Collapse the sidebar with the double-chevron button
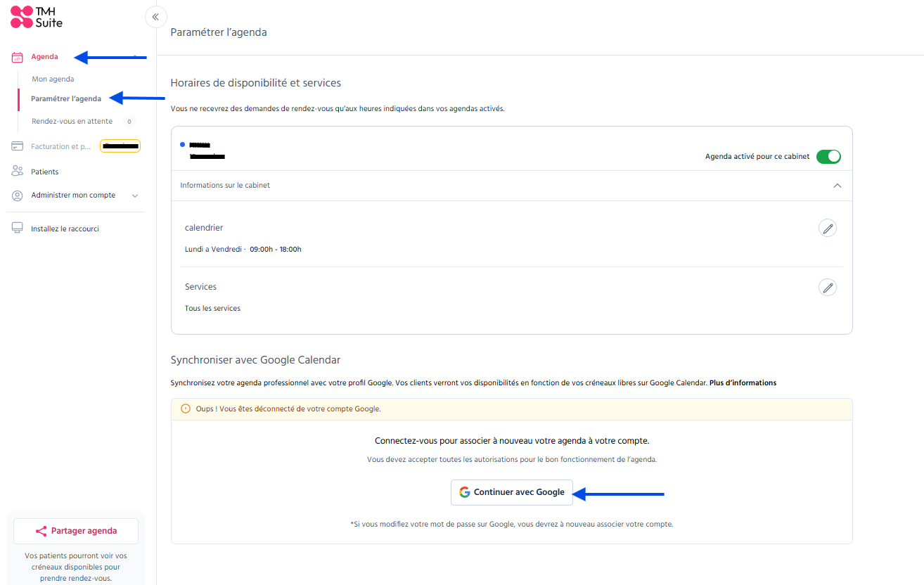This screenshot has width=924, height=585. [155, 17]
